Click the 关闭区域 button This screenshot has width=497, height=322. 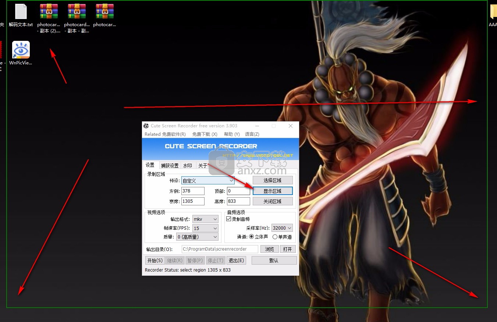tap(273, 201)
